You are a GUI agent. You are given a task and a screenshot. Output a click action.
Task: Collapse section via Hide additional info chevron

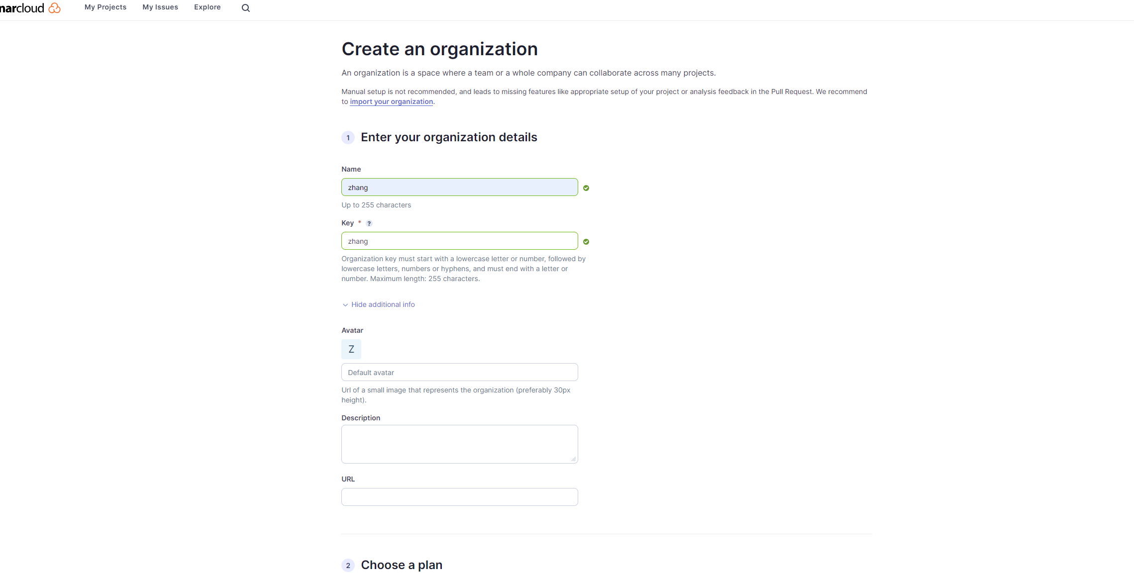point(345,305)
